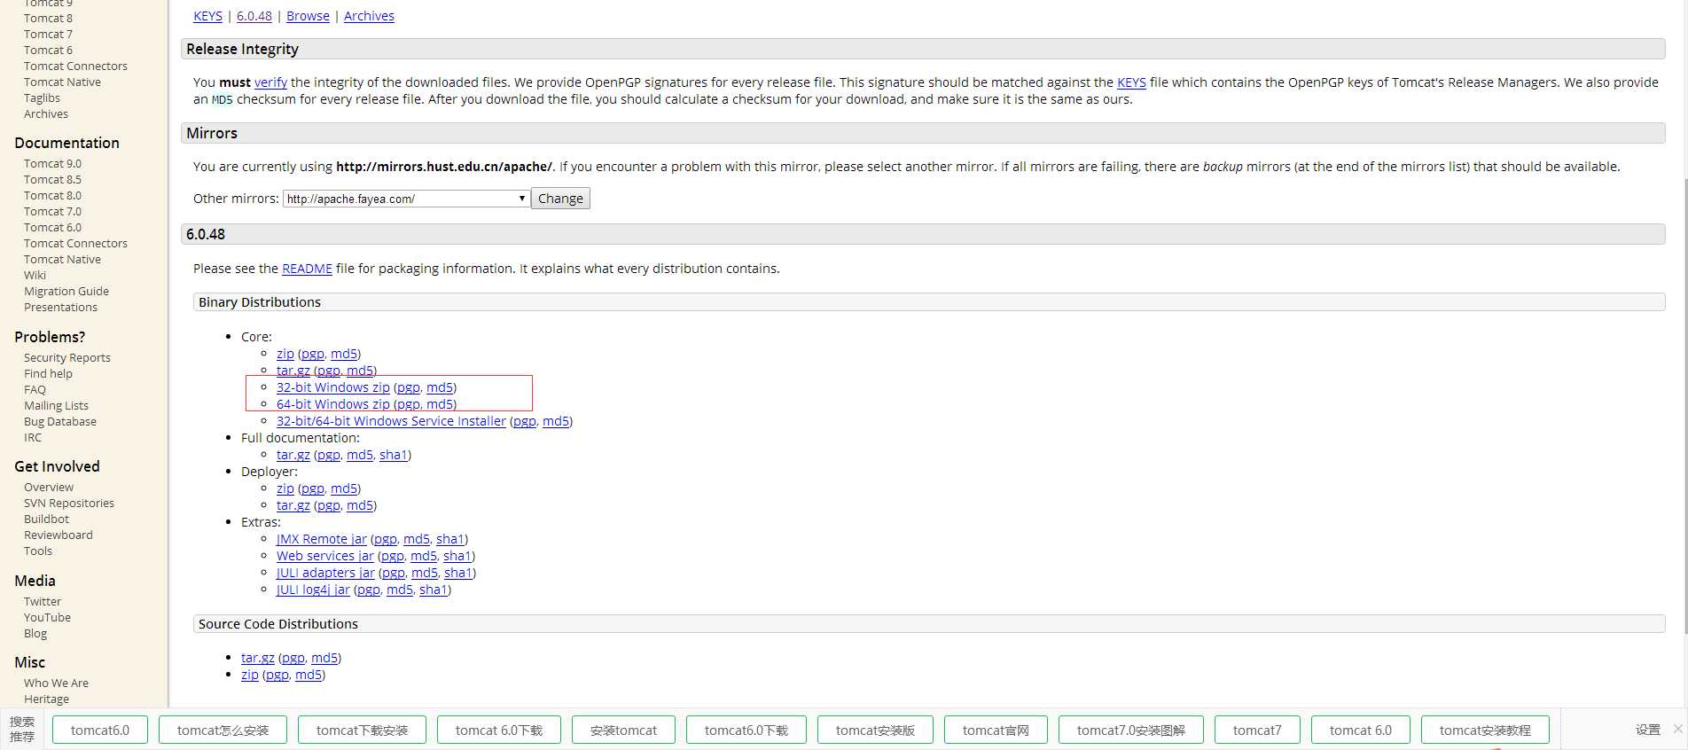Download the Deployer zip

[285, 488]
